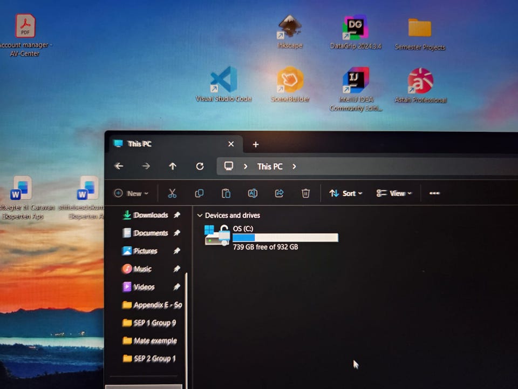The image size is (518, 389).
Task: Open Downloads in the sidebar
Action: pyautogui.click(x=151, y=215)
